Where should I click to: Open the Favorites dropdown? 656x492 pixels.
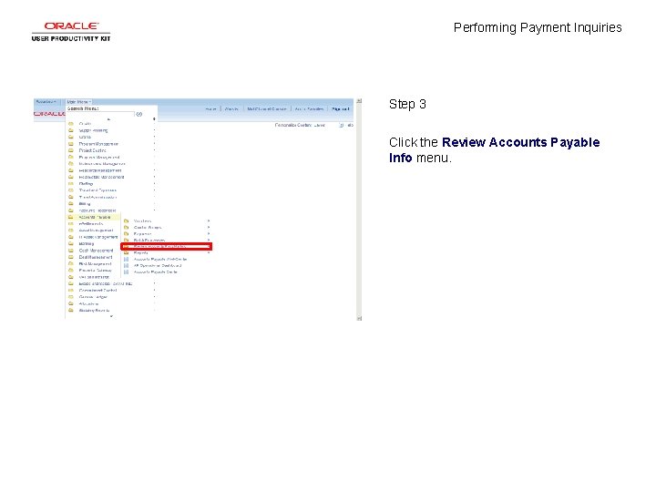[x=46, y=102]
